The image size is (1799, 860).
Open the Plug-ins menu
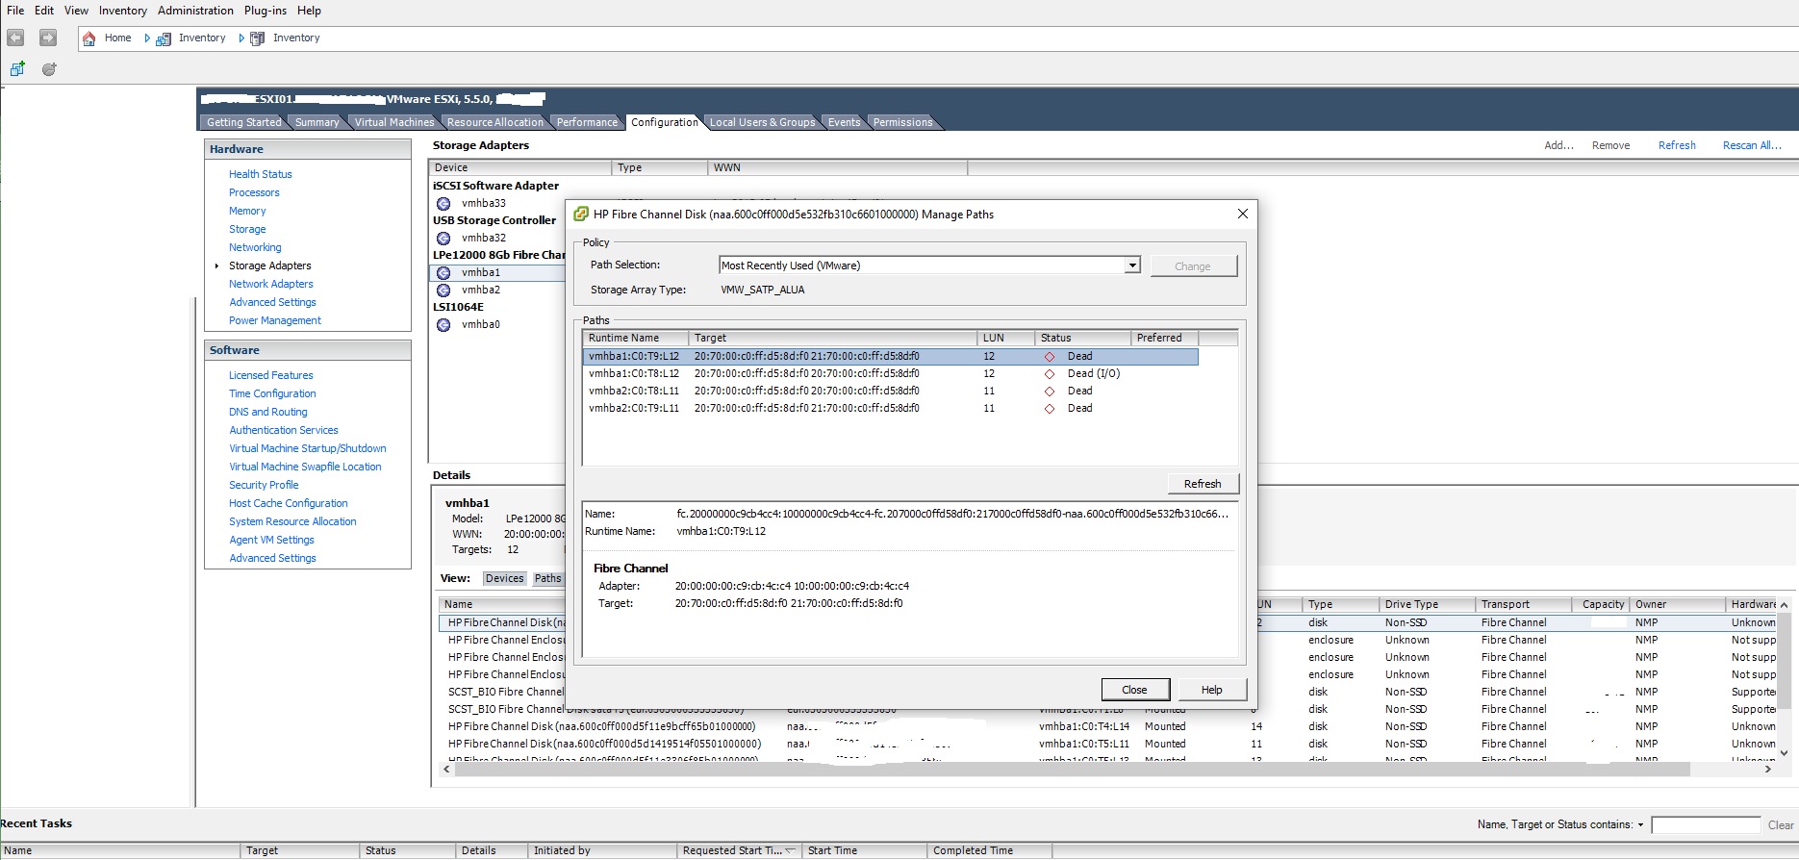(x=266, y=11)
